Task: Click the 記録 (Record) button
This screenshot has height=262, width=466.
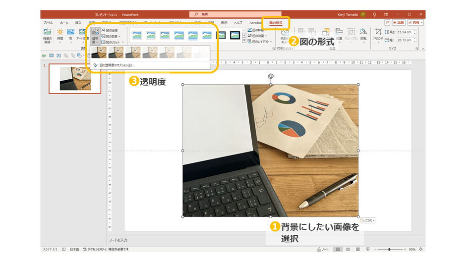Action: coord(399,23)
